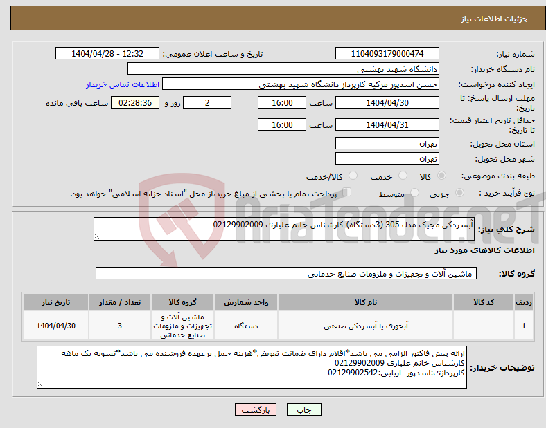Click the page title جزئیات اطلاعات نیاز
This screenshot has width=546, height=428.
pos(495,19)
